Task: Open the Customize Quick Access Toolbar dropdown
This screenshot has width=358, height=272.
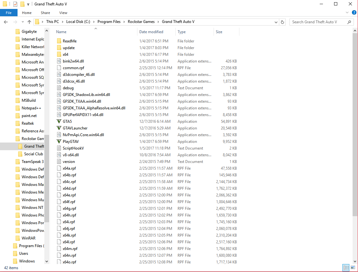Action: coord(28,4)
